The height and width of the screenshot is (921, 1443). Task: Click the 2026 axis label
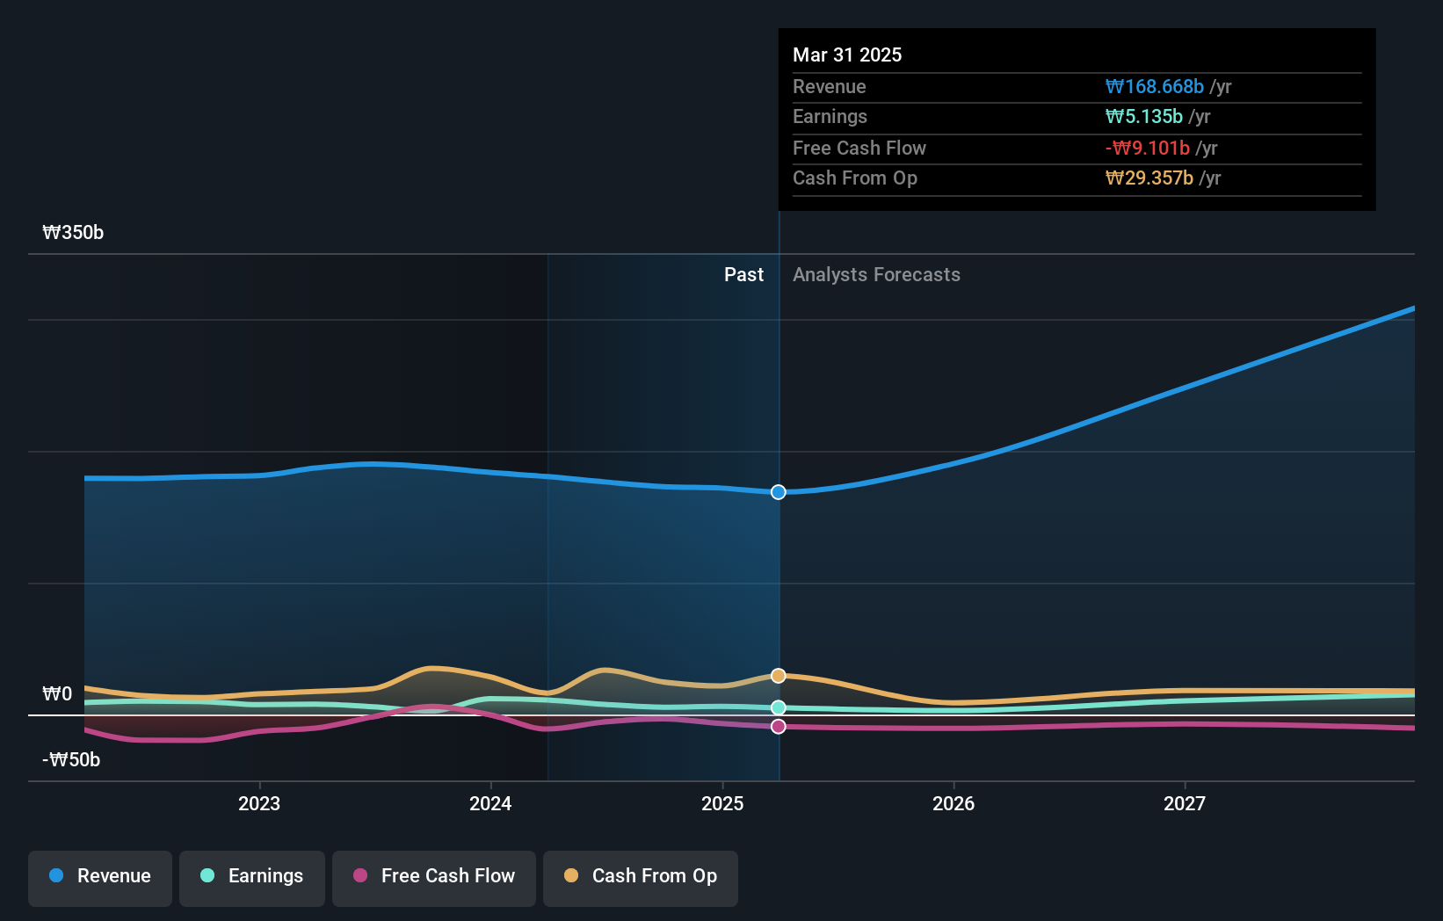click(x=954, y=803)
